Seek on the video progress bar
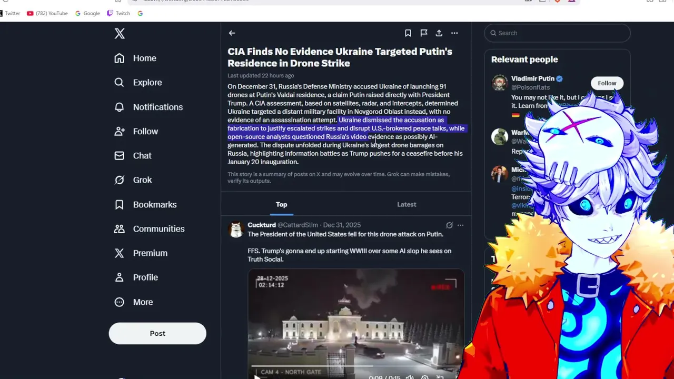The height and width of the screenshot is (379, 674). point(355,366)
